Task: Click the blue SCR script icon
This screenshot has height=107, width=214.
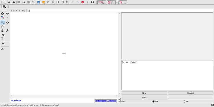Action: tap(39, 2)
